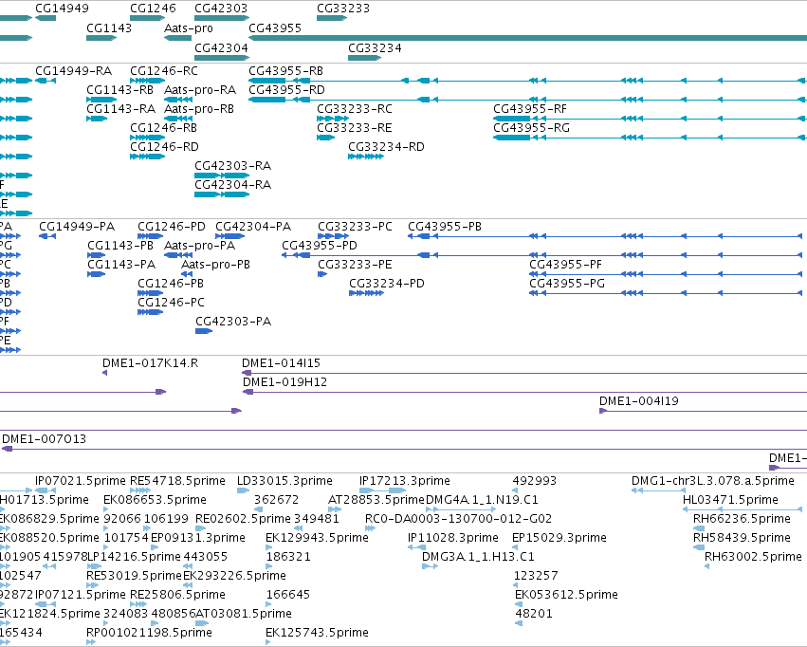Open protein CG42304-PA label
807x647 pixels.
[x=252, y=227]
